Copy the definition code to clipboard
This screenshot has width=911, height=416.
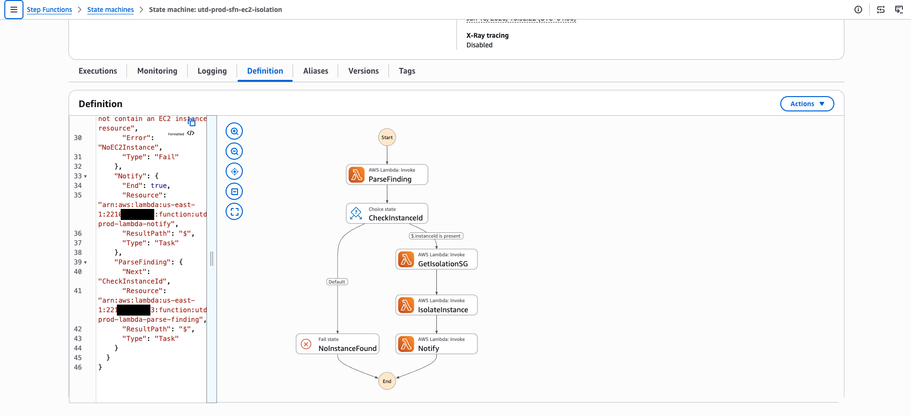pos(192,123)
